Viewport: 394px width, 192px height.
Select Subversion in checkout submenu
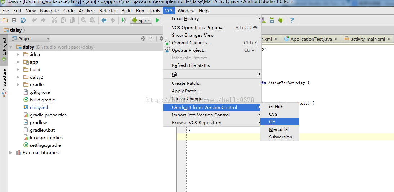coord(280,137)
